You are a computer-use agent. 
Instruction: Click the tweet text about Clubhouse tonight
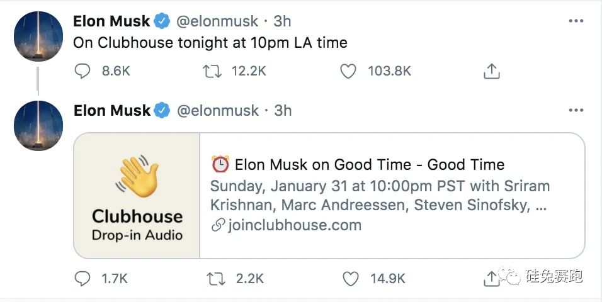(210, 43)
